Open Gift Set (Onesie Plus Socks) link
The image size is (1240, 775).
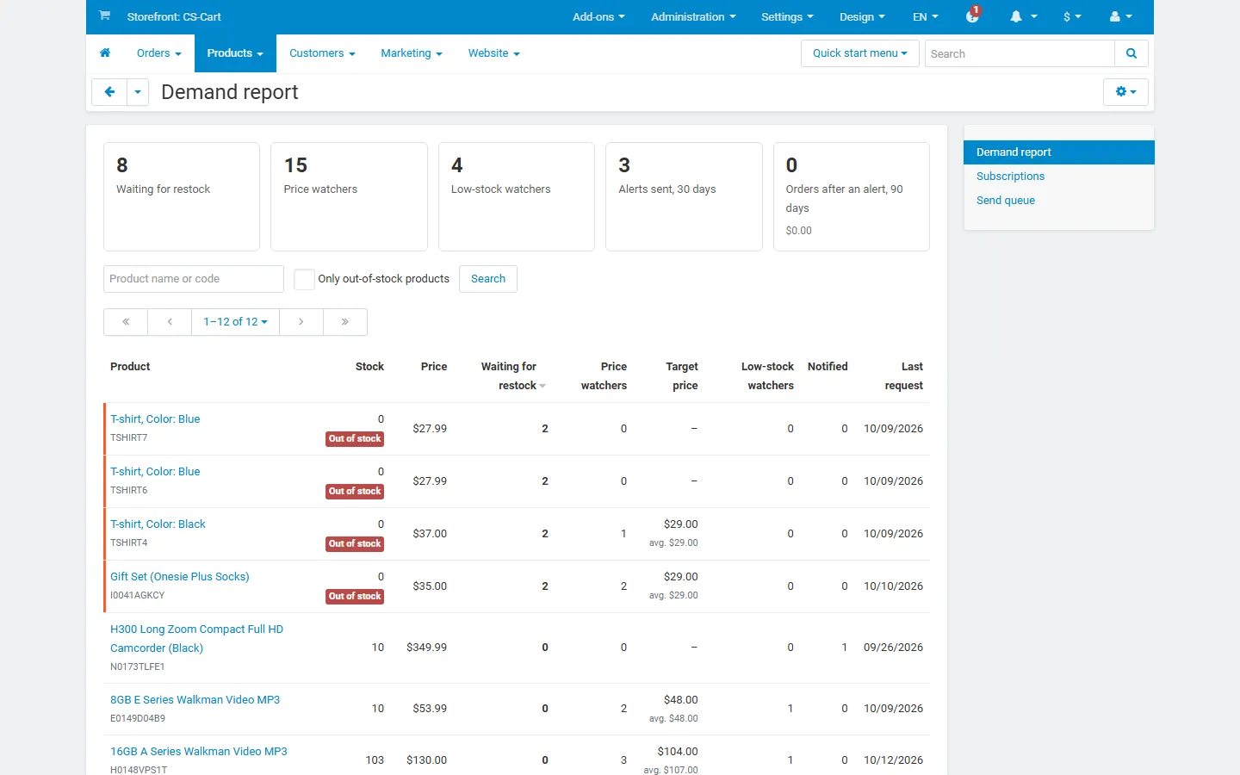tap(180, 577)
